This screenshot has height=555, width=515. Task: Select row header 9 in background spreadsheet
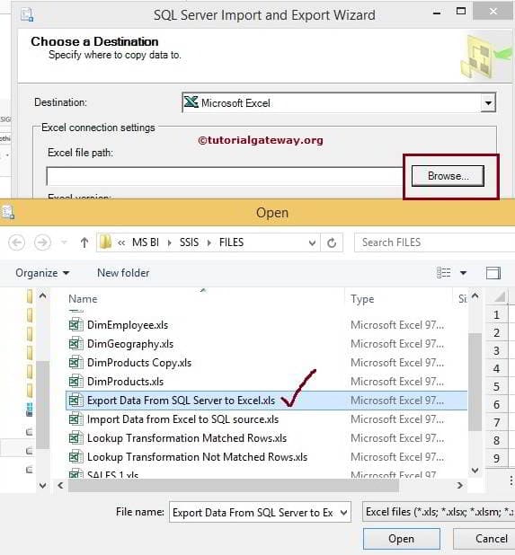pyautogui.click(x=496, y=458)
